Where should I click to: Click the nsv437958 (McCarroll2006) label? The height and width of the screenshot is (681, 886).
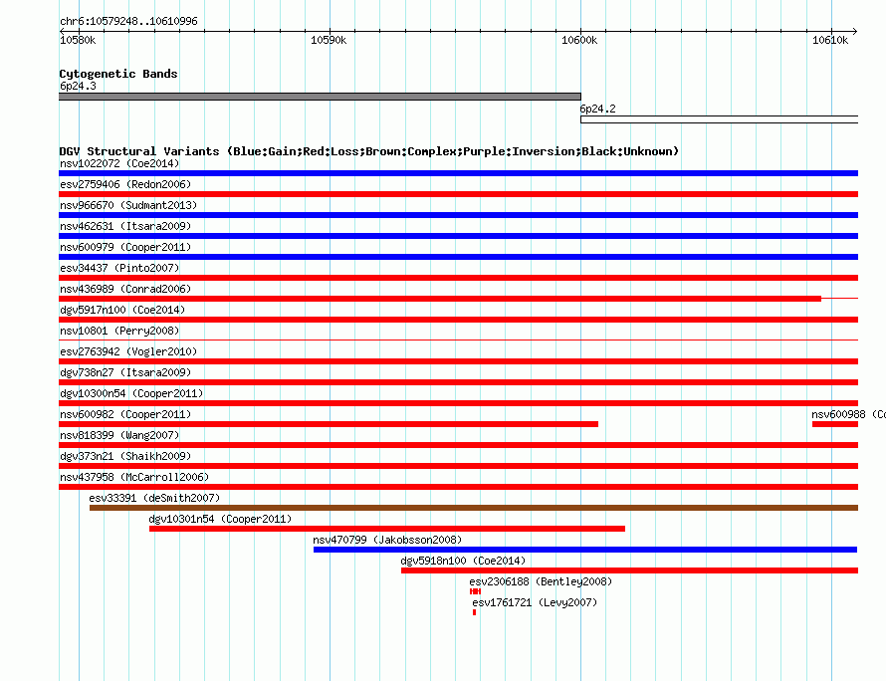tap(134, 478)
